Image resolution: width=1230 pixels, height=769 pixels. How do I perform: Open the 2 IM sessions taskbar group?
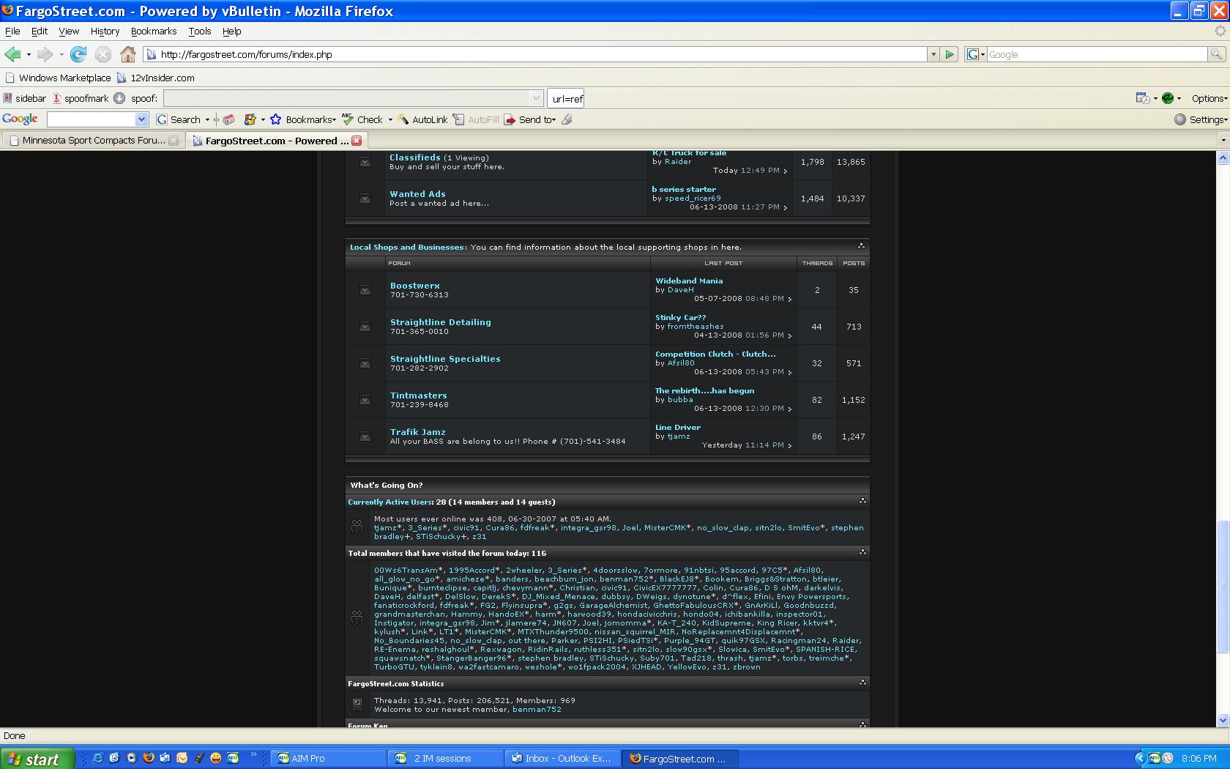444,759
